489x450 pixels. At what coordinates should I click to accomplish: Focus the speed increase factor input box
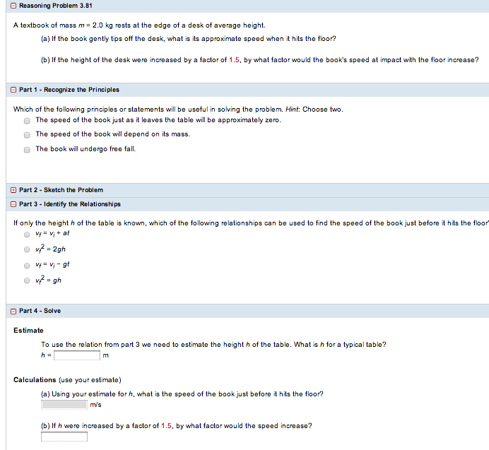[64, 437]
